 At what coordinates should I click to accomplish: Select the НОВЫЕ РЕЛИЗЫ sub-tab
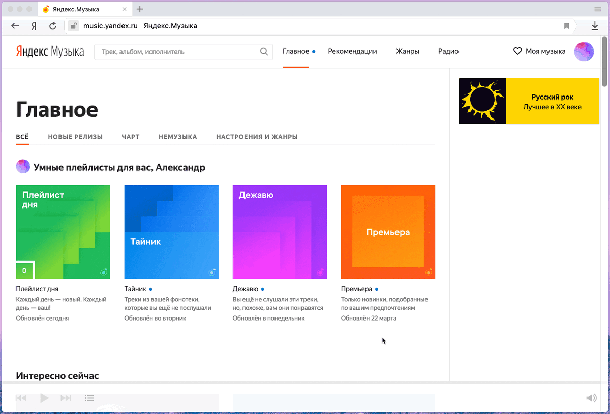(x=75, y=137)
